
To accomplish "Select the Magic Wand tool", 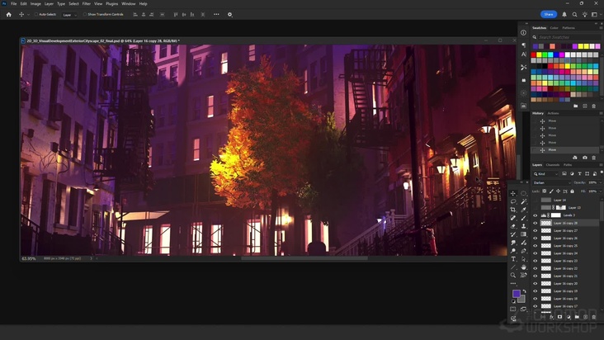I will tap(523, 201).
